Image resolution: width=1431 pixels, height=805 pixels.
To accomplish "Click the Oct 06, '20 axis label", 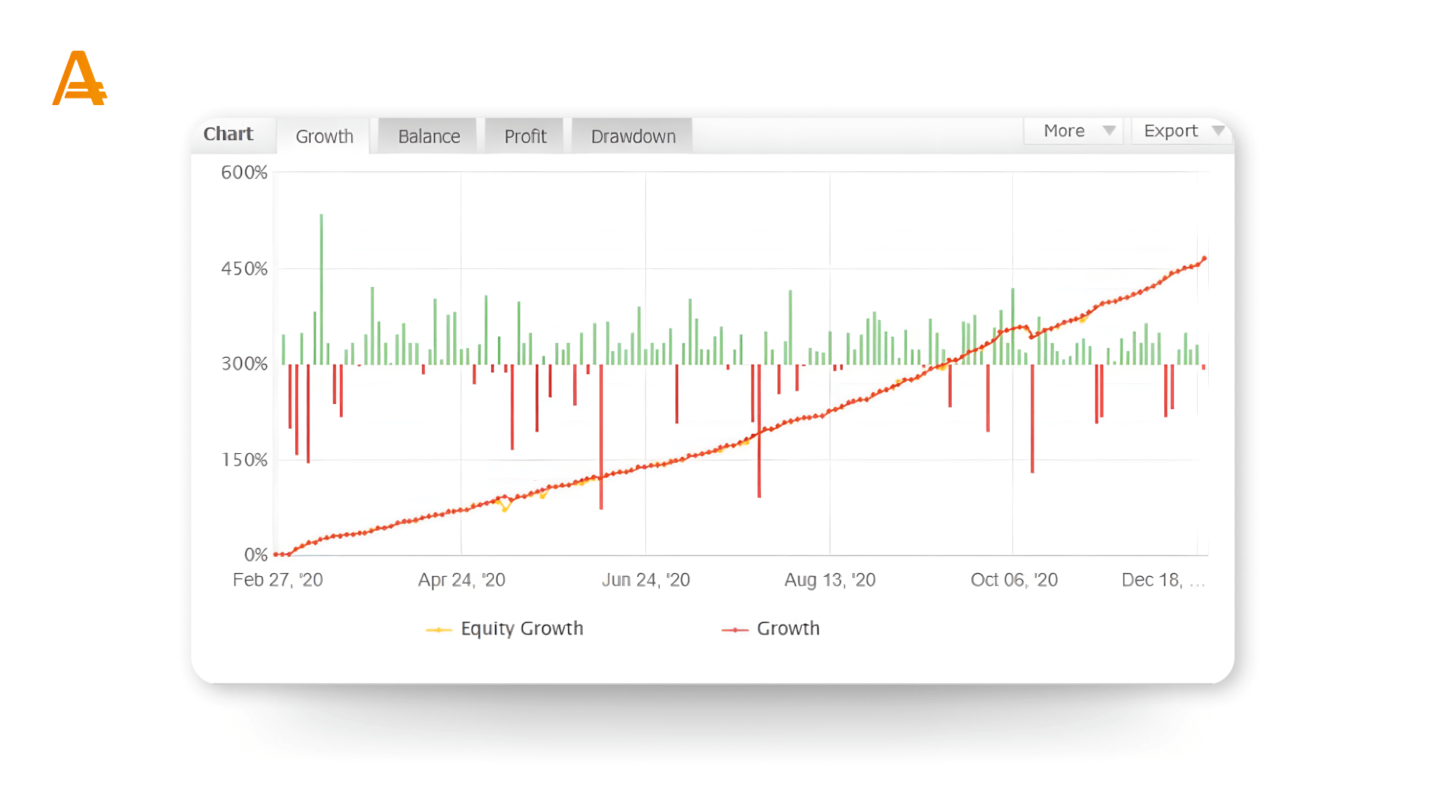I will coord(1014,580).
